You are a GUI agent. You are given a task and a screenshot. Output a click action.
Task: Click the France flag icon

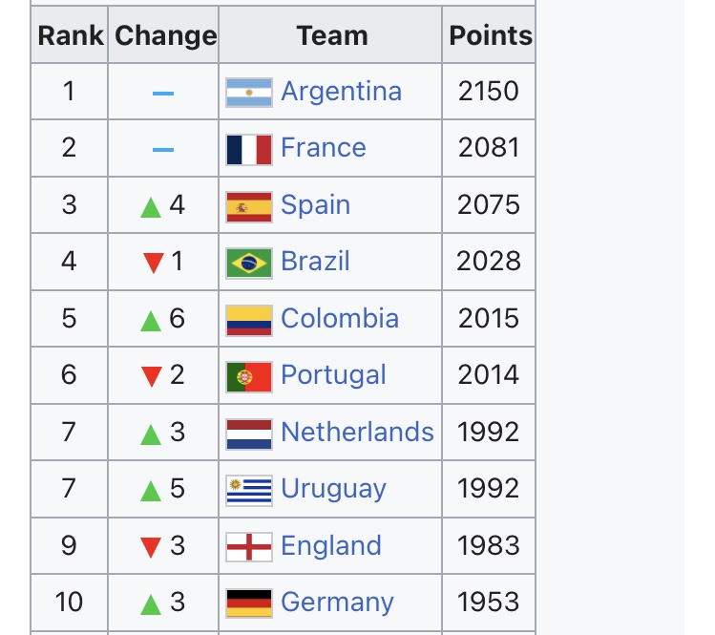click(x=249, y=149)
